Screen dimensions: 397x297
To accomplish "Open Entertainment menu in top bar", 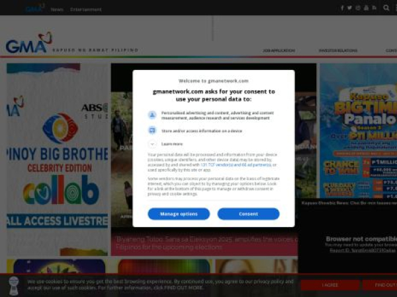I will 85,10.
